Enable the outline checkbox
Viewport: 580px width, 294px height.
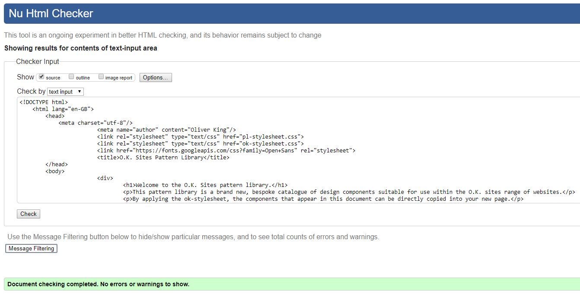click(x=71, y=77)
